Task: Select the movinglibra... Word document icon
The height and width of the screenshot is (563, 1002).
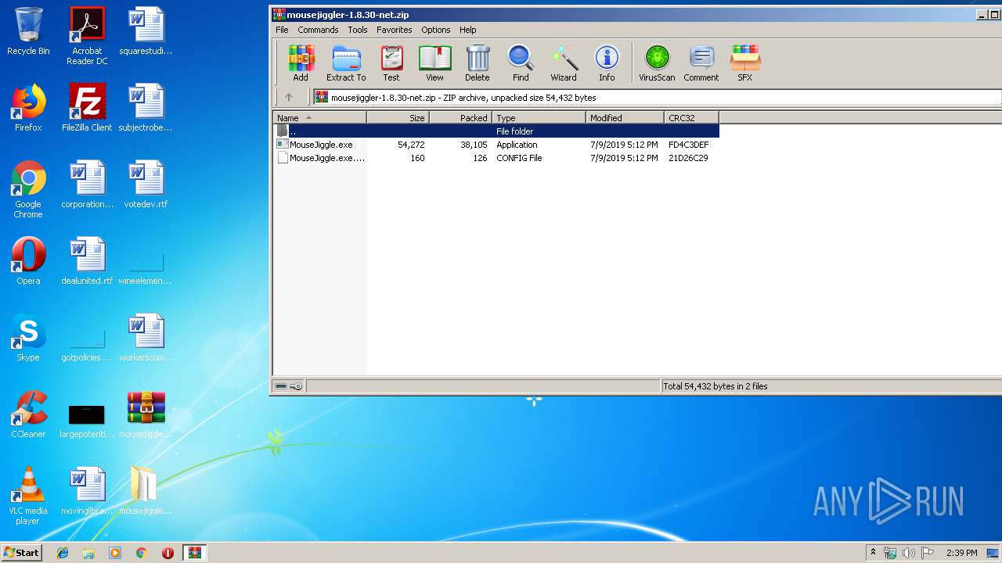Action: click(x=87, y=491)
